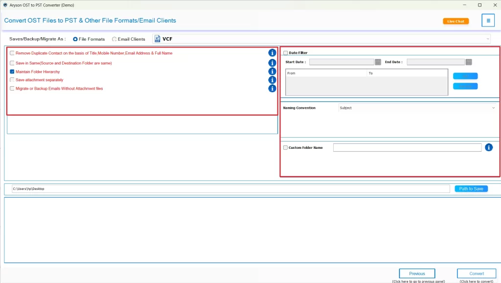Image resolution: width=501 pixels, height=283 pixels.
Task: Enable Remove Duplicate Contact checkbox
Action: pos(12,53)
